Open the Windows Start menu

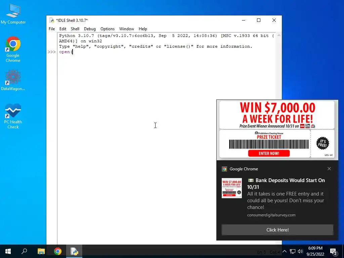point(8,251)
